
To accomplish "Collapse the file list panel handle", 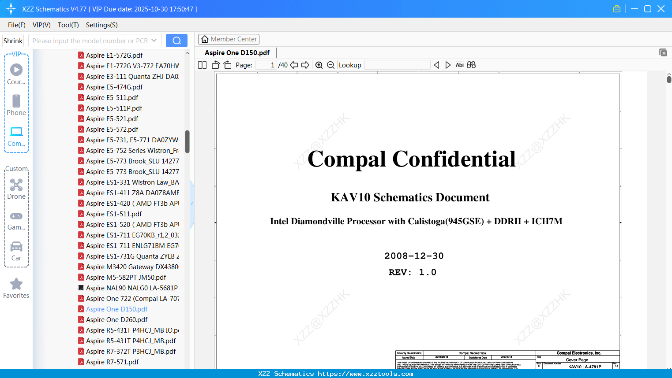I will coord(192,204).
